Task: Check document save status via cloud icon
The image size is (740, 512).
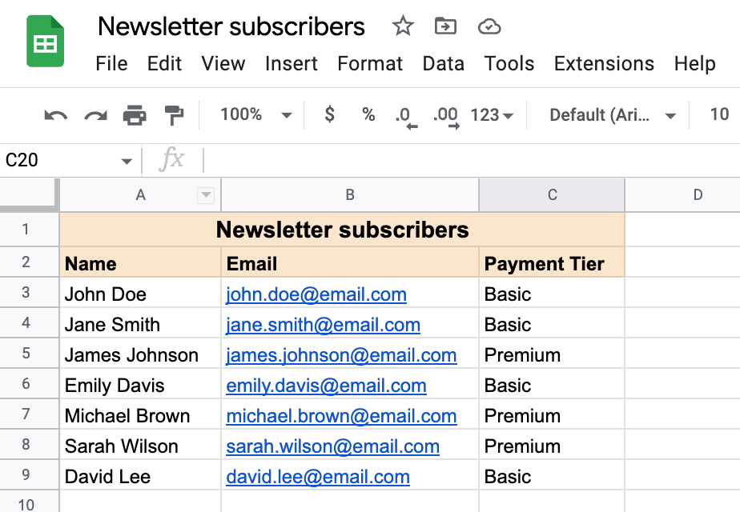Action: [x=489, y=26]
